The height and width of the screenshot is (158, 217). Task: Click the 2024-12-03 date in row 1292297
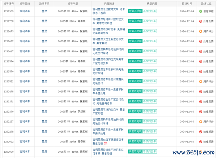[x=187, y=122]
